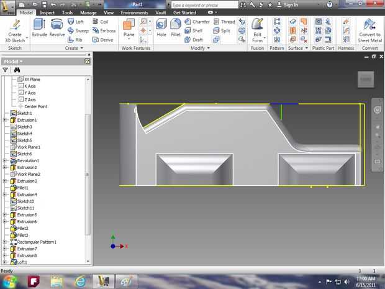Select Fillet1 in the model tree
This screenshot has width=385, height=289.
(x=20, y=188)
